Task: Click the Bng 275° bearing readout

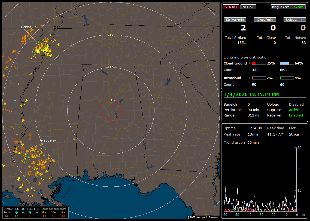Action: pos(280,7)
